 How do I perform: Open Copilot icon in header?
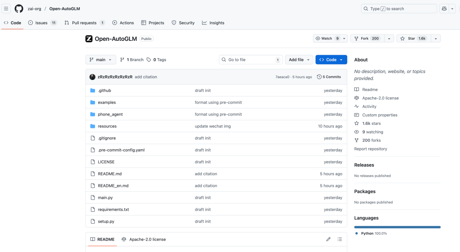[x=444, y=8]
